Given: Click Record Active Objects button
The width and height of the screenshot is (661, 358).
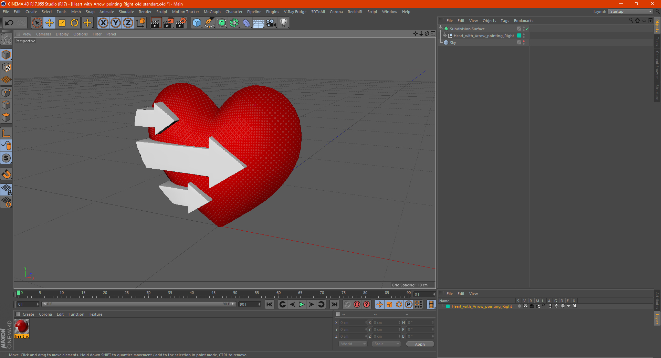Looking at the screenshot, I should tap(357, 304).
